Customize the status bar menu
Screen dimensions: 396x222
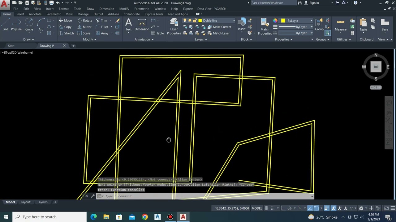tap(393, 208)
